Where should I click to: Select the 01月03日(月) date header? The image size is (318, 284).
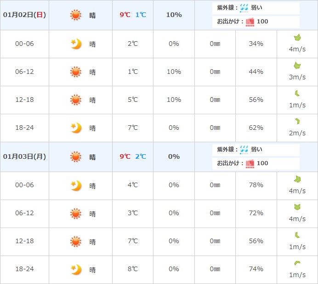[24, 156]
